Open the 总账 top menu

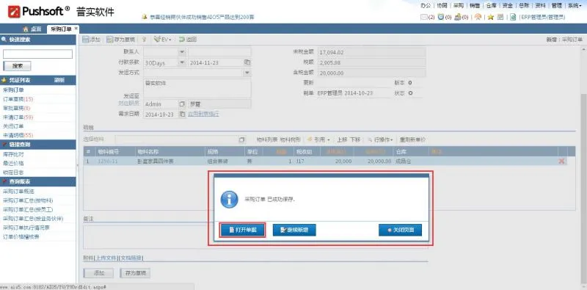click(524, 6)
